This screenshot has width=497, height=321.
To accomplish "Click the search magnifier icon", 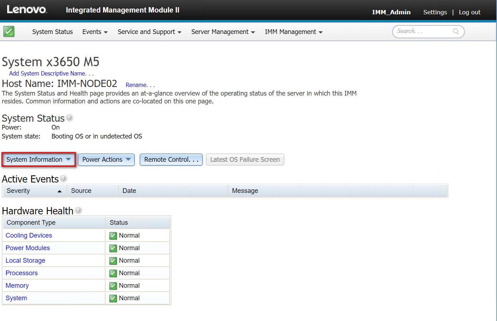I will [455, 31].
